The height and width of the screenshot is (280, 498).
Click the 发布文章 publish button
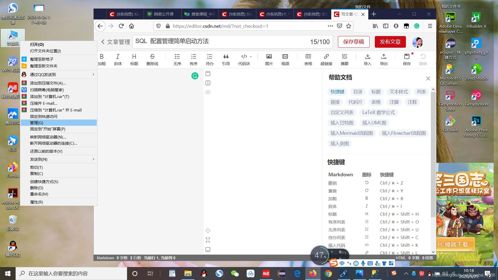(x=390, y=42)
